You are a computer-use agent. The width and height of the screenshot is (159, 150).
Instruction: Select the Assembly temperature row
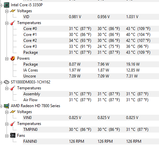[x=91, y=94]
